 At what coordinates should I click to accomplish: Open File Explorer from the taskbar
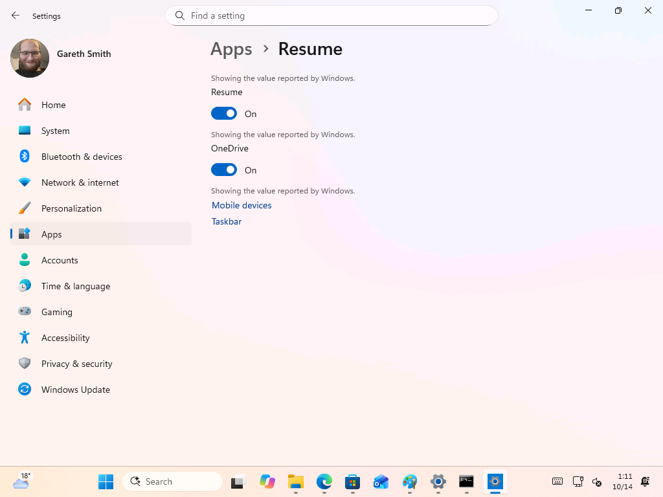295,481
